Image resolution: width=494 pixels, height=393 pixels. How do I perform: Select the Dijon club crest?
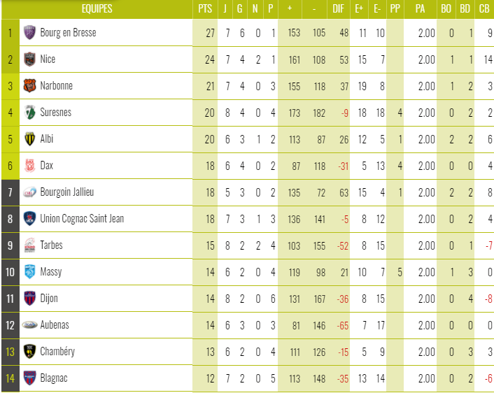coord(29,299)
